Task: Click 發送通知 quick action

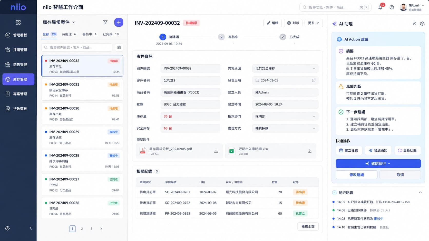Action: point(378,150)
